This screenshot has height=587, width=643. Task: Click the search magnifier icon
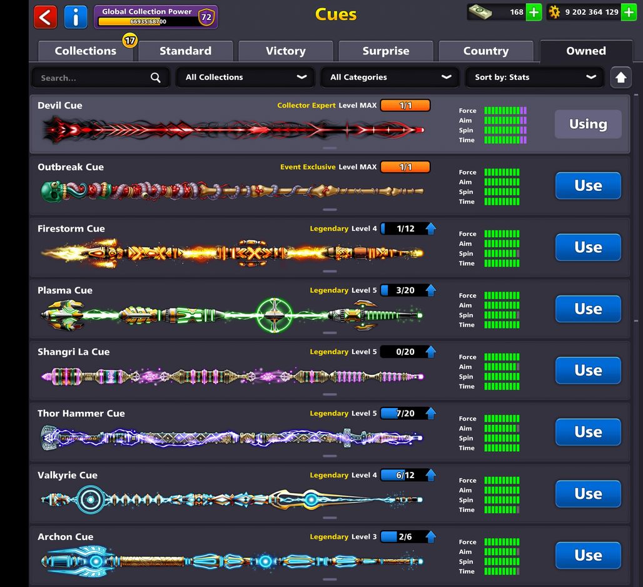point(155,78)
